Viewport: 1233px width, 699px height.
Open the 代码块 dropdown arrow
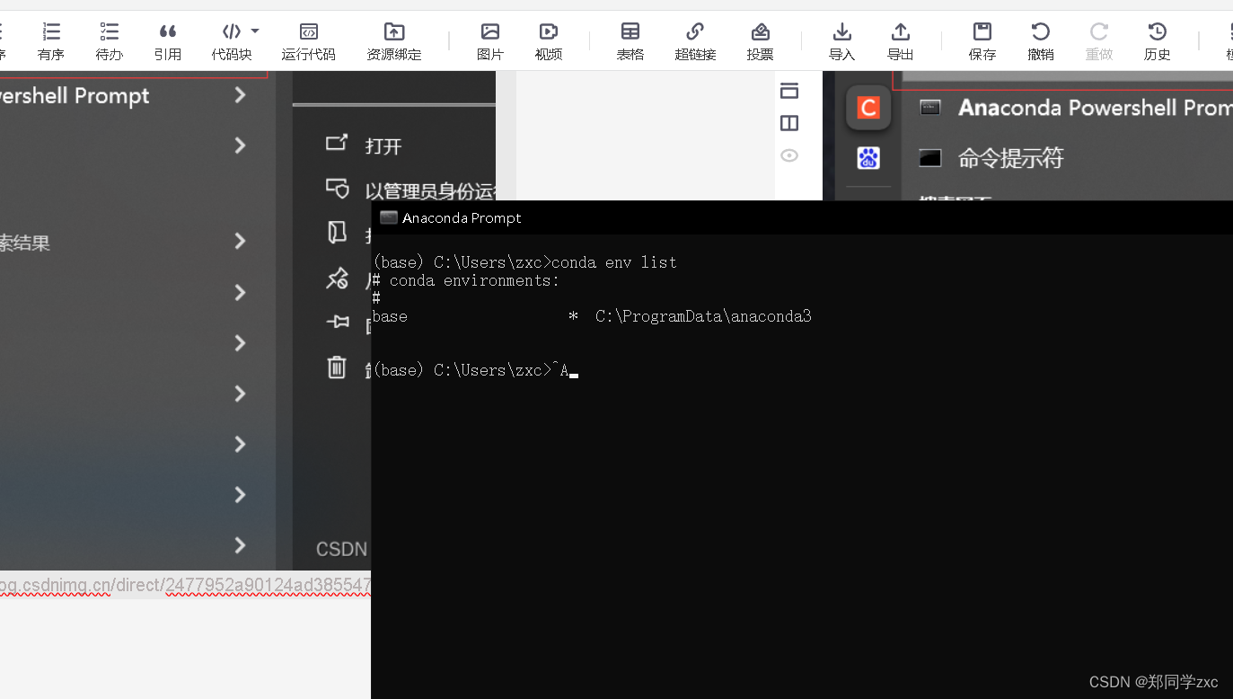[255, 31]
